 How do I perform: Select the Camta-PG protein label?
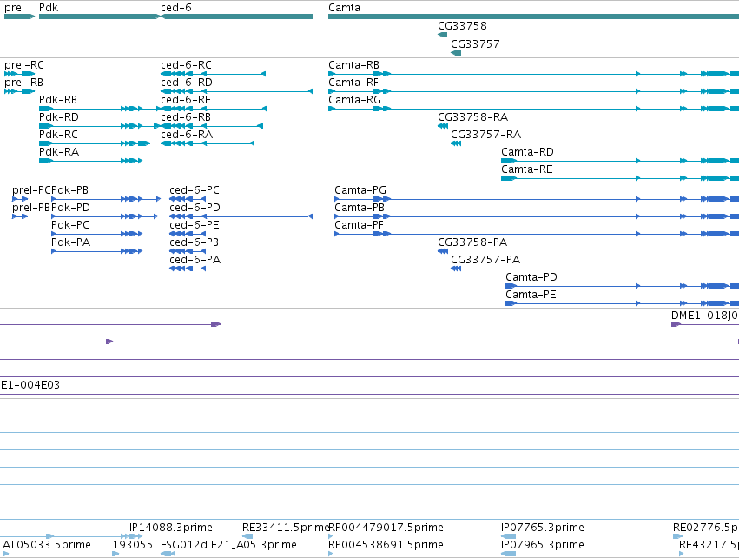360,190
